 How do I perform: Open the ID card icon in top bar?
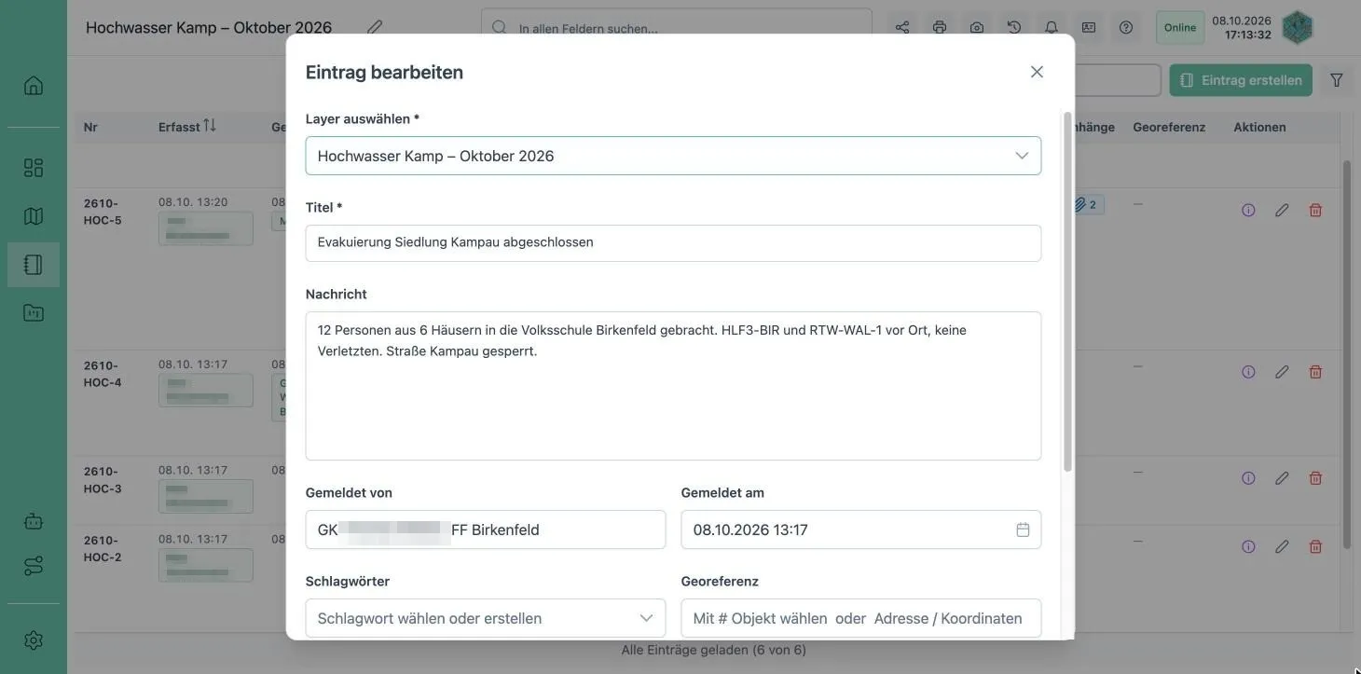point(1089,27)
